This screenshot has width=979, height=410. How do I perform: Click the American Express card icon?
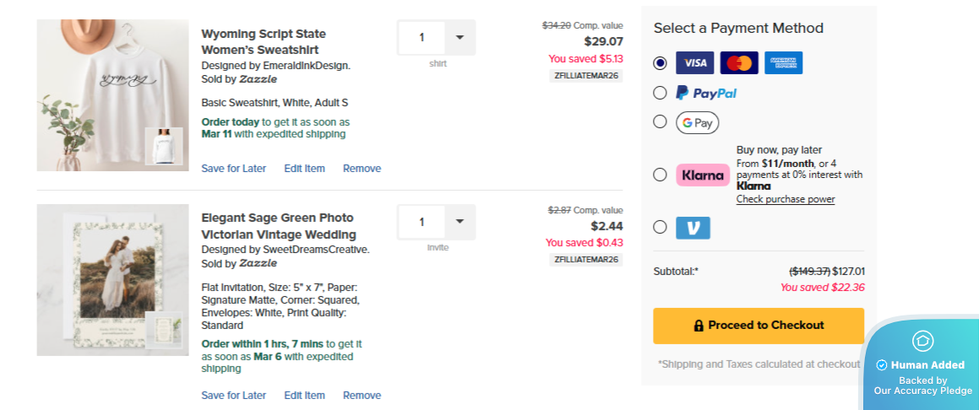(784, 63)
